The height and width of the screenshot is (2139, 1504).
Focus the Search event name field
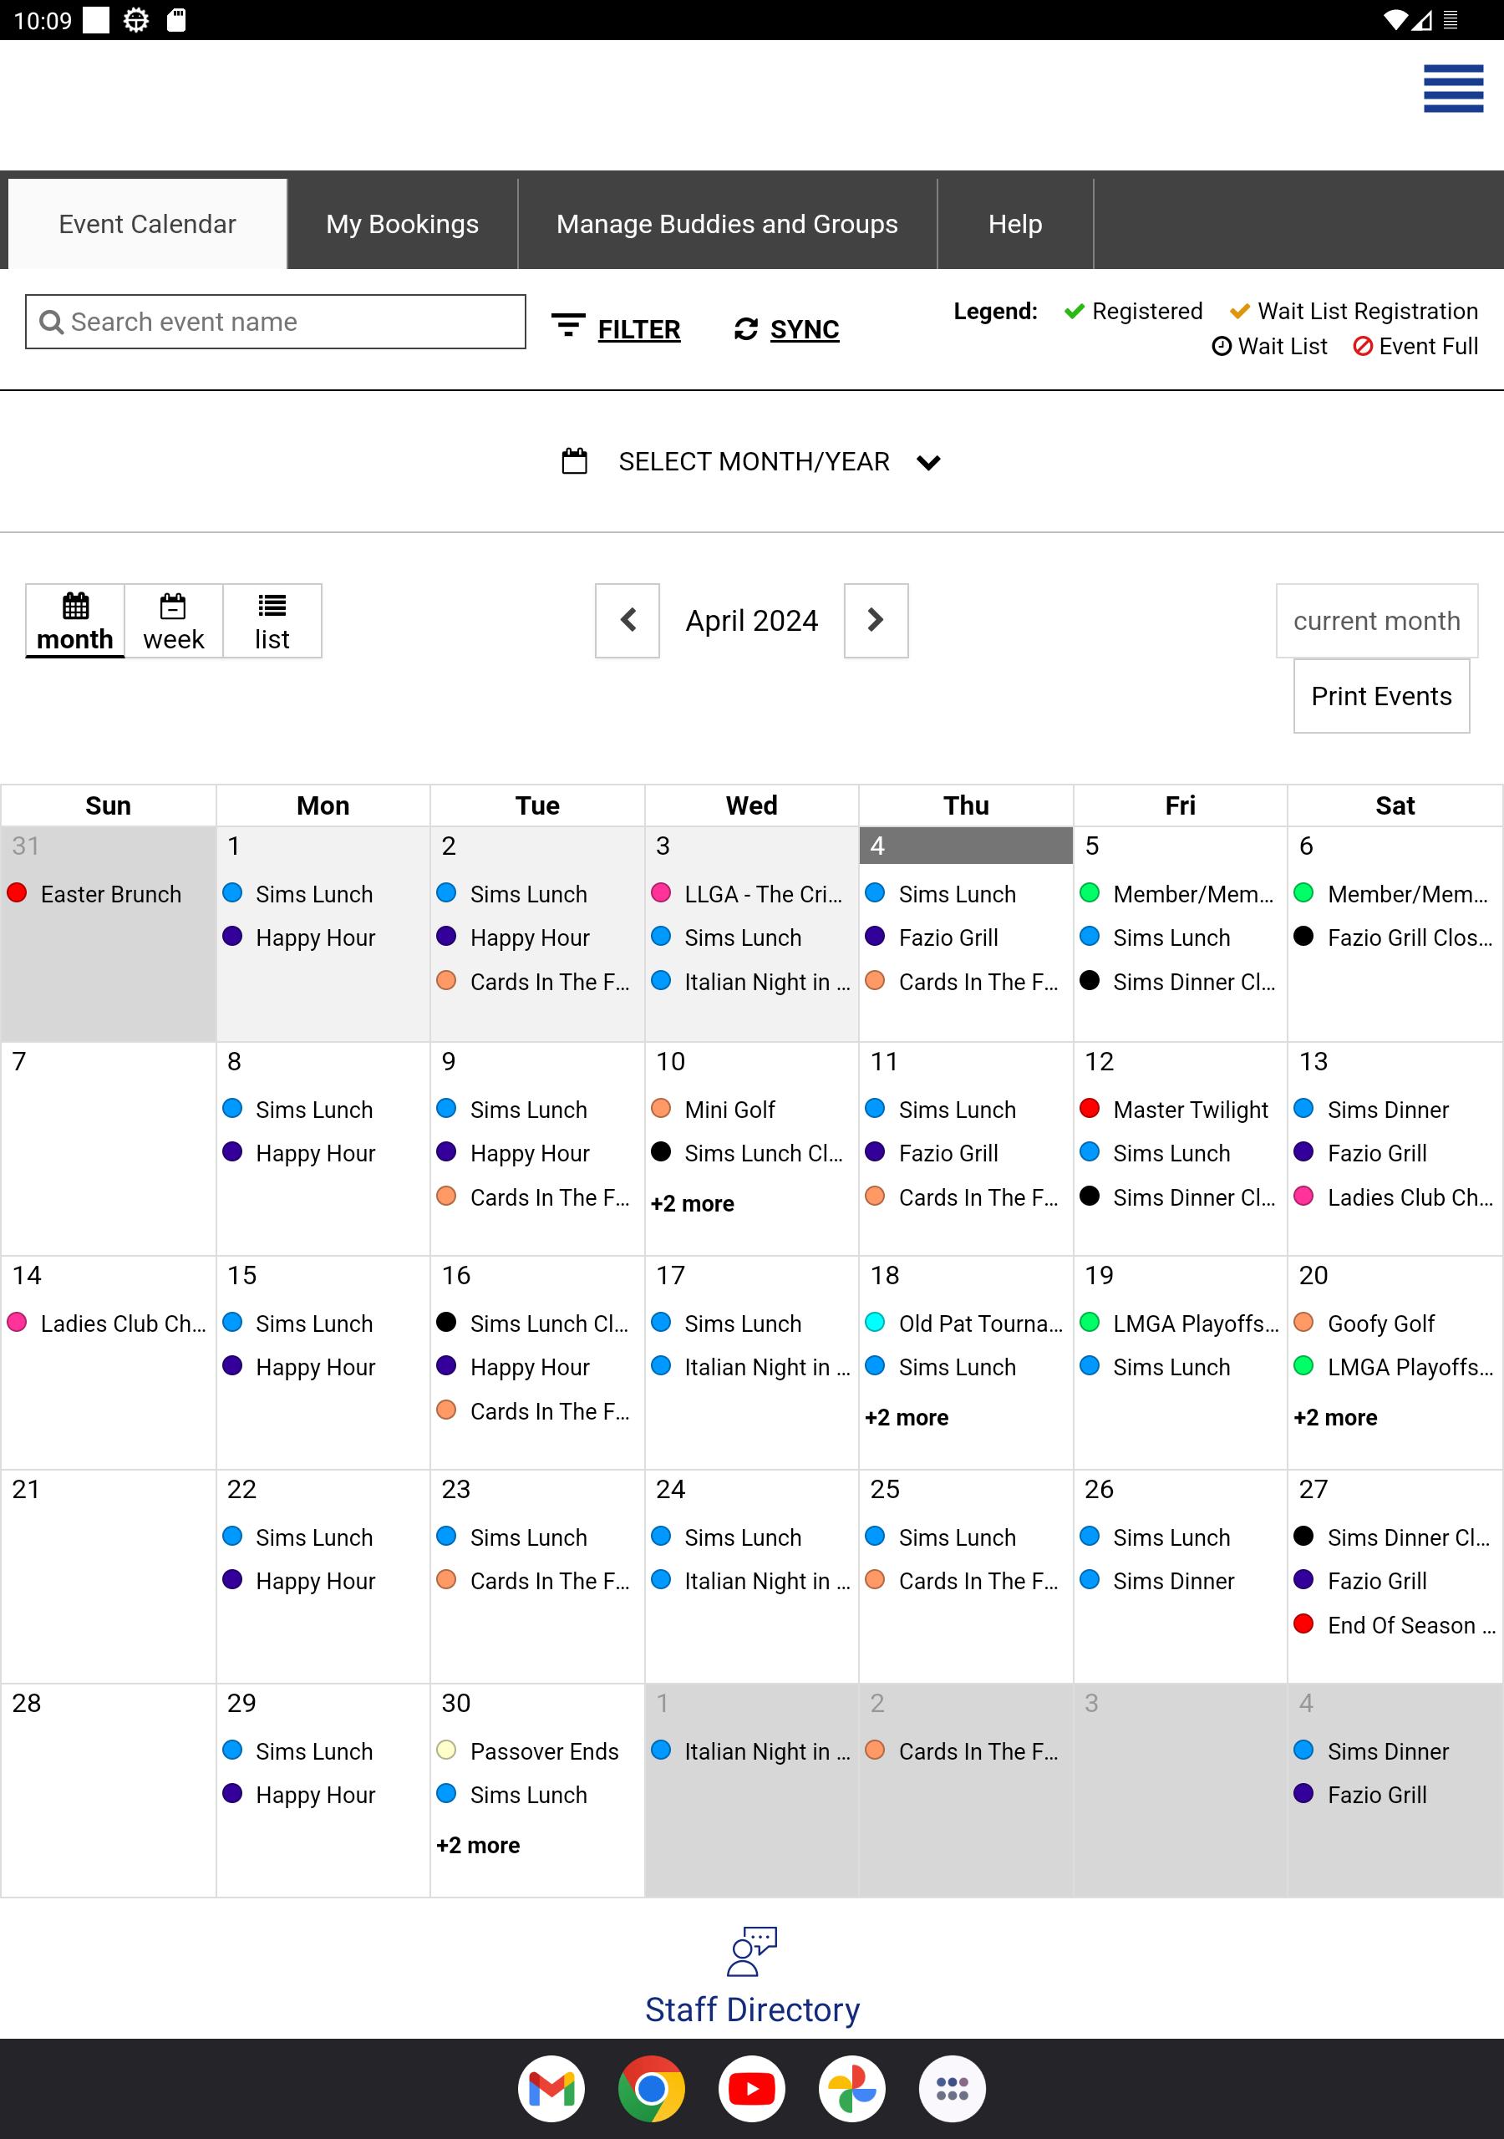click(276, 323)
